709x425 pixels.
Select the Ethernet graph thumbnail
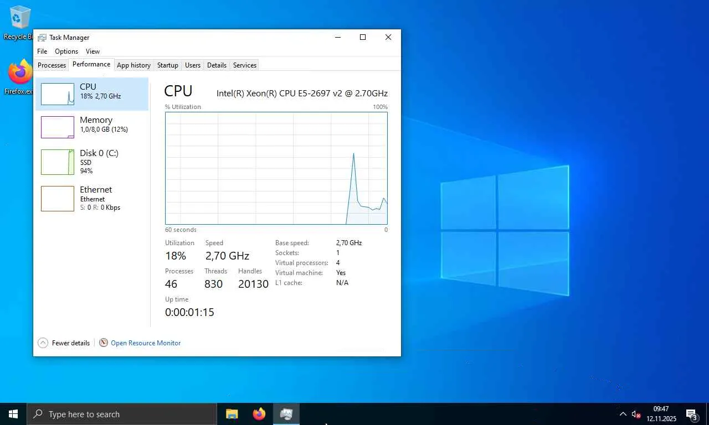click(58, 199)
